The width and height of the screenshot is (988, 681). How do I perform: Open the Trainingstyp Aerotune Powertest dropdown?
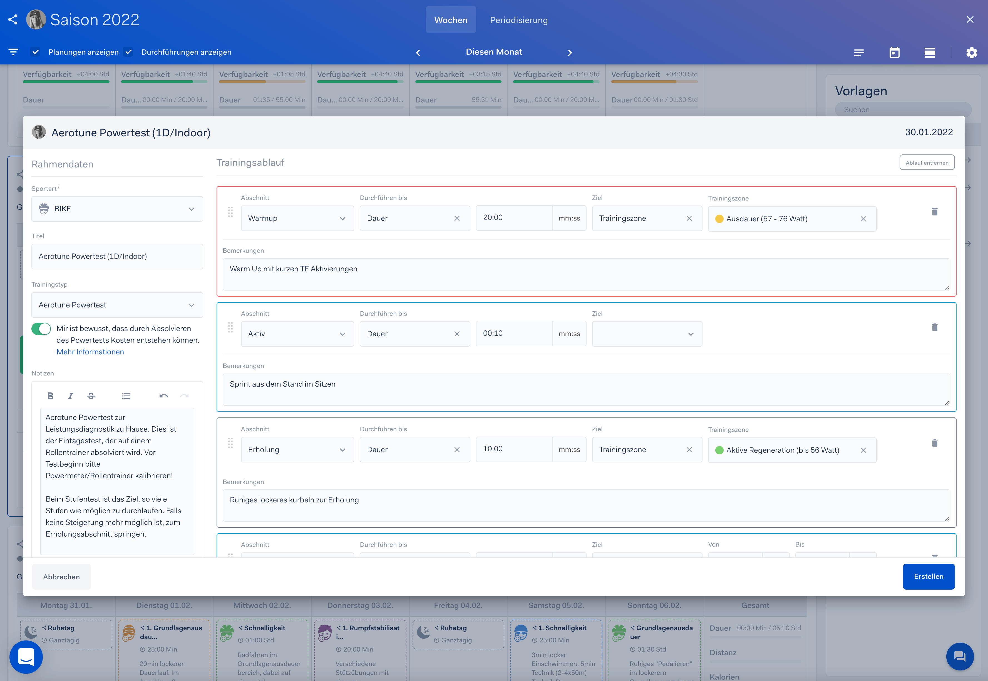[117, 305]
